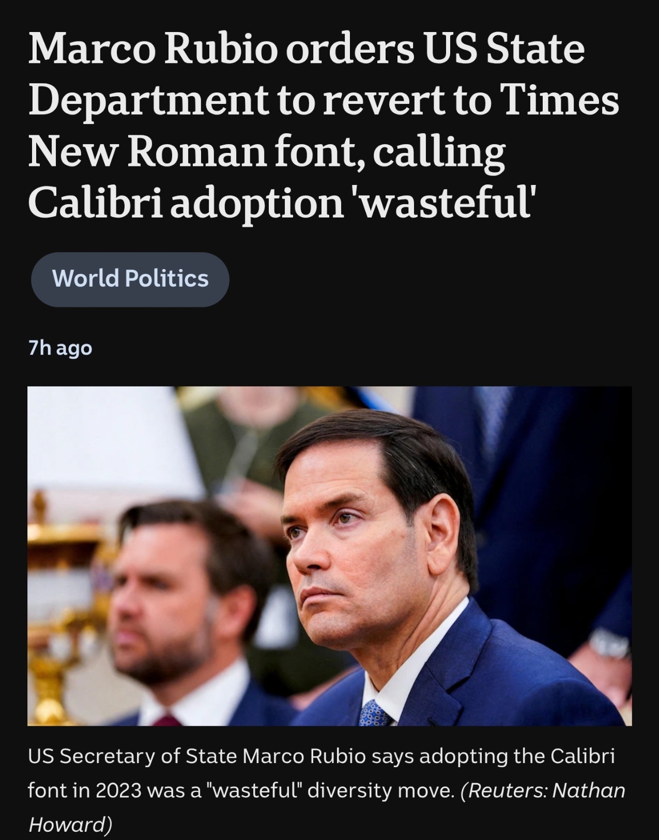Image resolution: width=659 pixels, height=840 pixels.
Task: Tap the Marco Rubio article photo
Action: pyautogui.click(x=331, y=563)
